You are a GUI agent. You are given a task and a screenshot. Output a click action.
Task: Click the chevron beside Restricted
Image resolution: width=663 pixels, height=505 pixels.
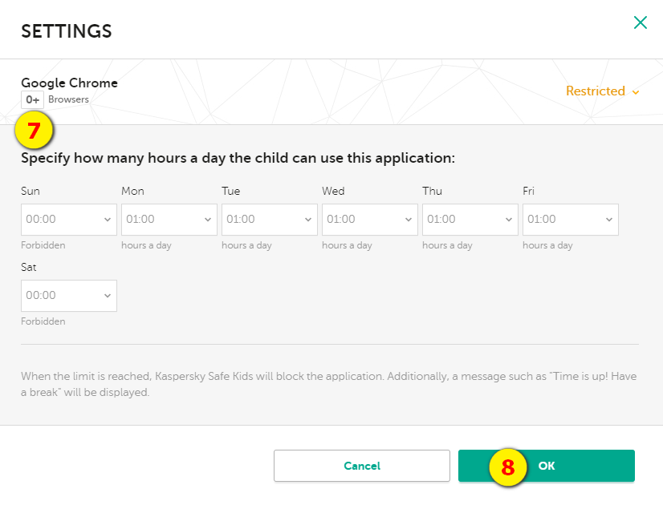(636, 92)
